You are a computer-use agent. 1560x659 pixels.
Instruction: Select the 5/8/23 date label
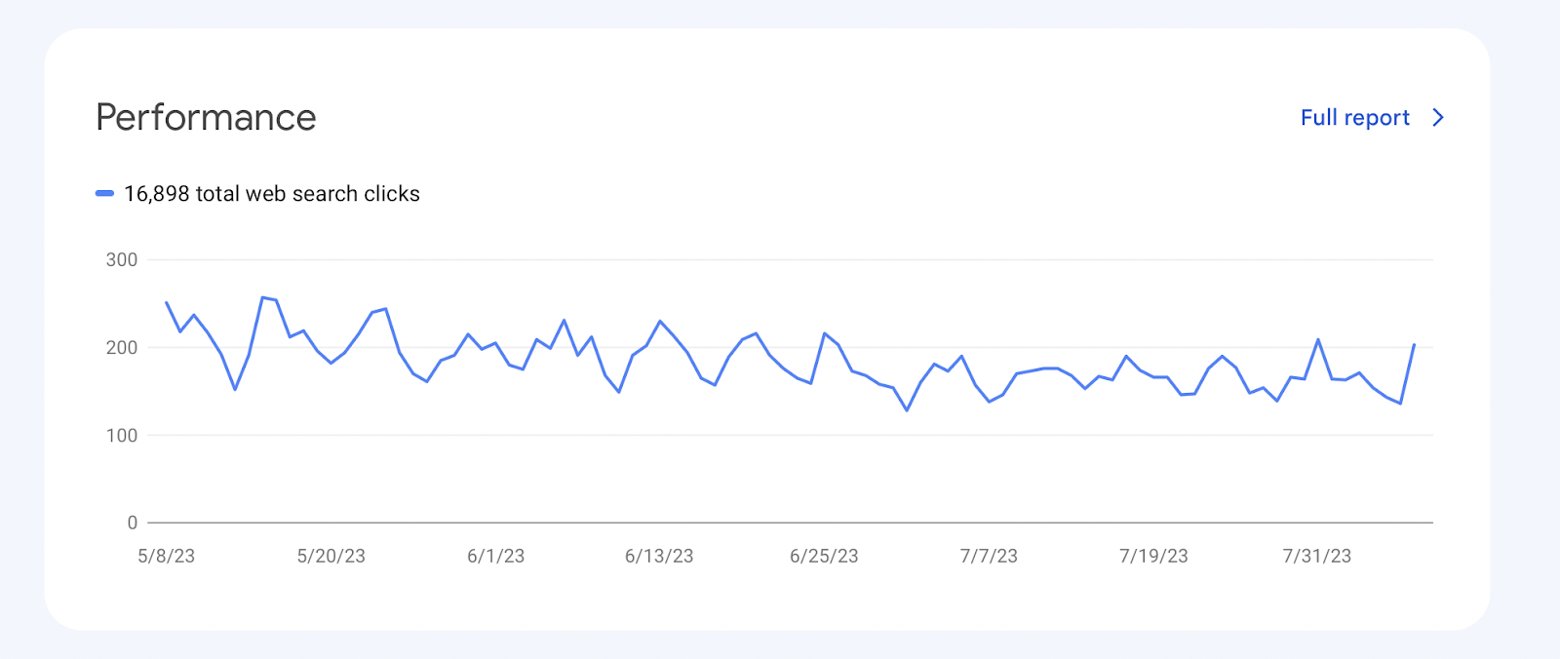[166, 556]
